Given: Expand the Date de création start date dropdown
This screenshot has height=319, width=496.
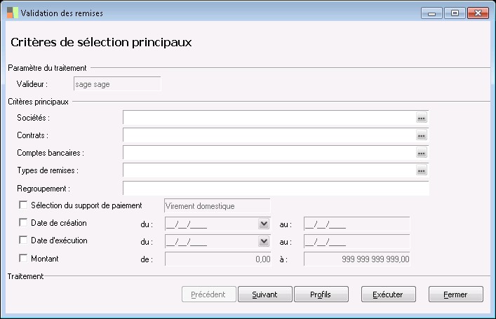Looking at the screenshot, I should [264, 224].
